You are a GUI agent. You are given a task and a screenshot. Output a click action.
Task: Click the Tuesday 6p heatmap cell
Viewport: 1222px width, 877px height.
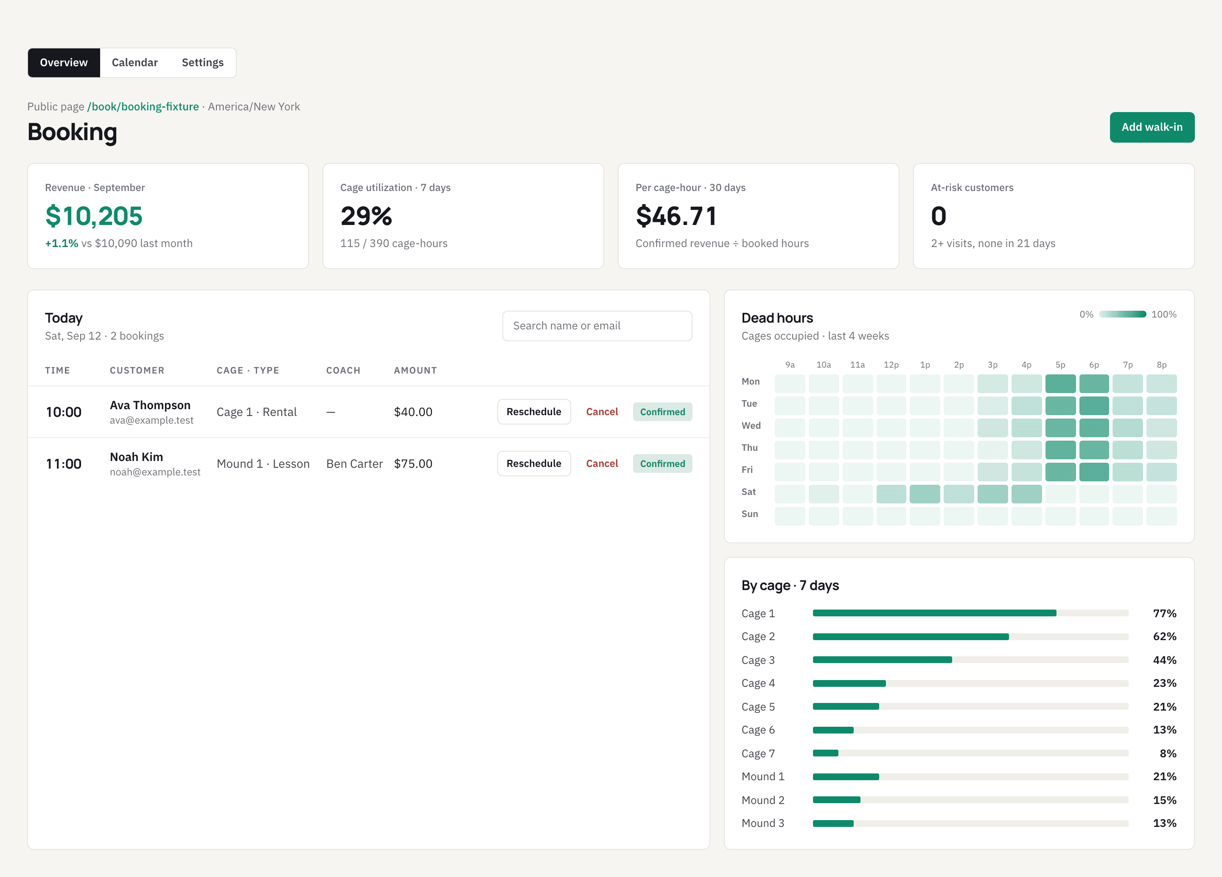[1094, 406]
